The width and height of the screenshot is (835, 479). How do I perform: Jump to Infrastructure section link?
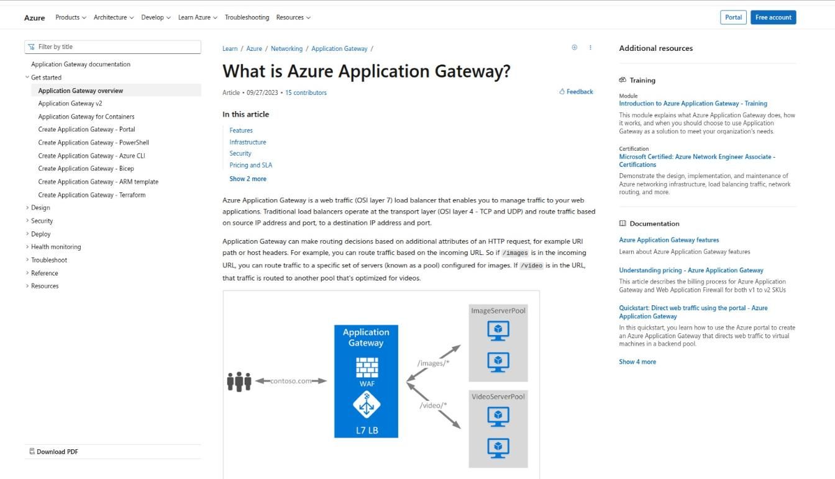tap(248, 143)
